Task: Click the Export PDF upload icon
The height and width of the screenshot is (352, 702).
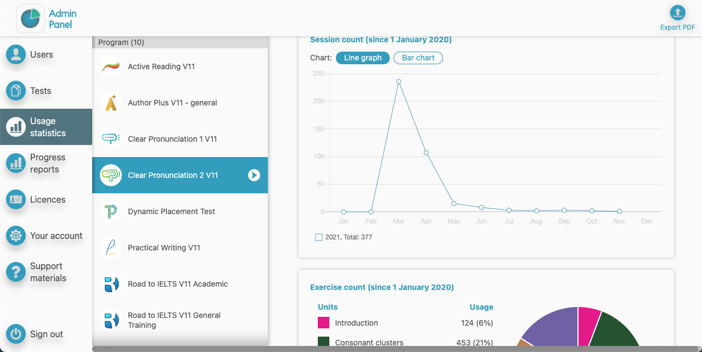Action: click(678, 13)
